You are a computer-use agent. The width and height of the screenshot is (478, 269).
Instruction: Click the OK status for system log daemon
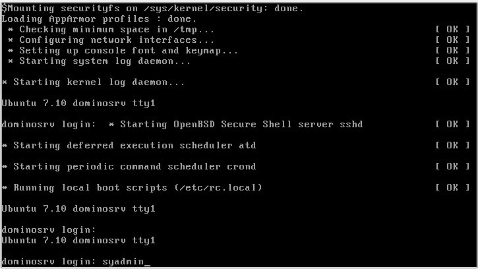(452, 61)
